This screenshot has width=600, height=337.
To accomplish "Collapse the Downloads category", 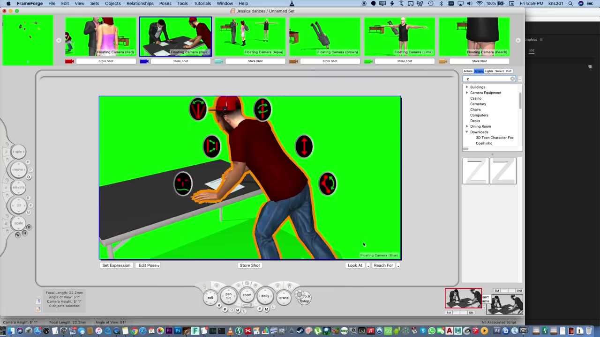I will click(467, 132).
